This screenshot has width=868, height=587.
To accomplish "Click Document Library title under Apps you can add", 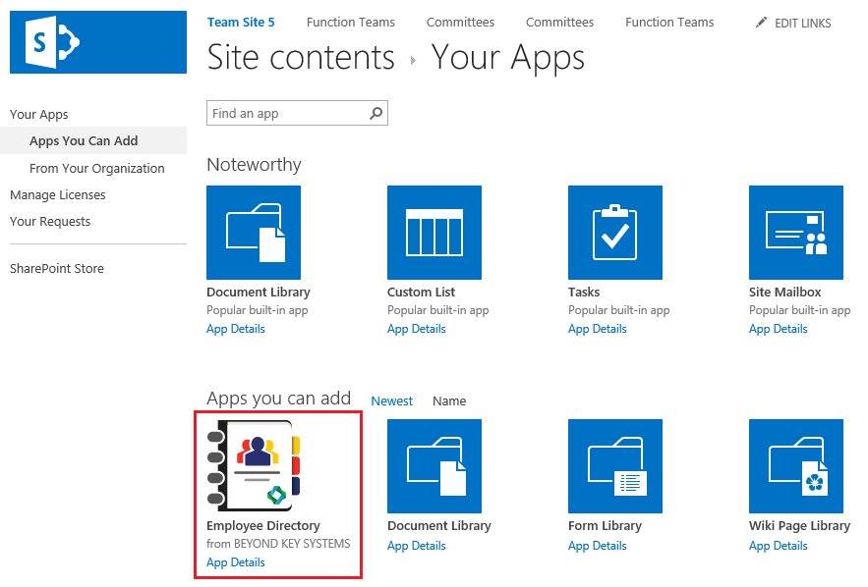I will pyautogui.click(x=439, y=525).
